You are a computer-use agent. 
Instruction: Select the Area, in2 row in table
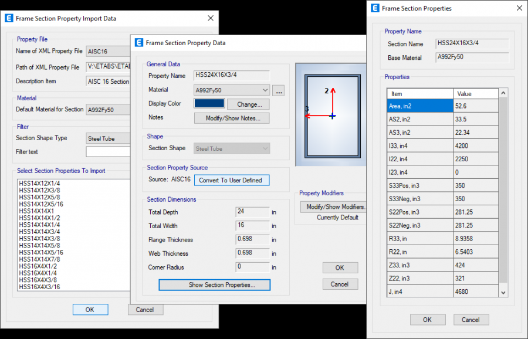419,106
